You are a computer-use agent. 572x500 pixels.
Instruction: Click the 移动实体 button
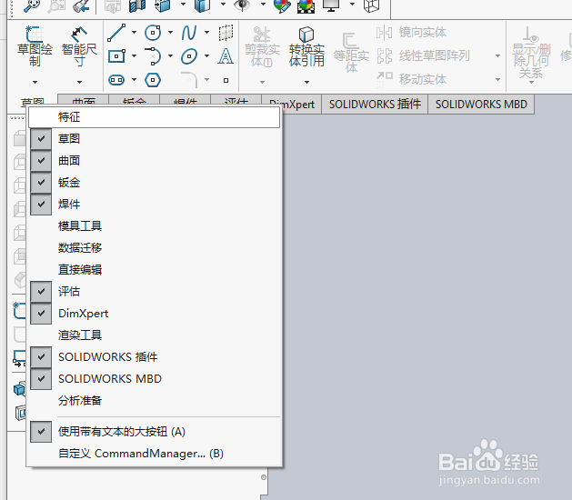pyautogui.click(x=411, y=79)
